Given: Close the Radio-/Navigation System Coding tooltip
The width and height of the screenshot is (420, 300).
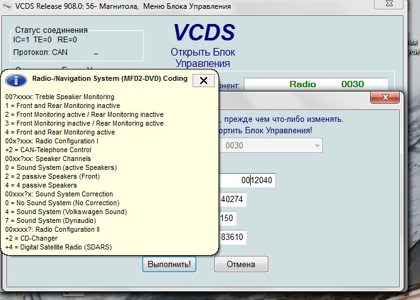Looking at the screenshot, I should [x=203, y=80].
